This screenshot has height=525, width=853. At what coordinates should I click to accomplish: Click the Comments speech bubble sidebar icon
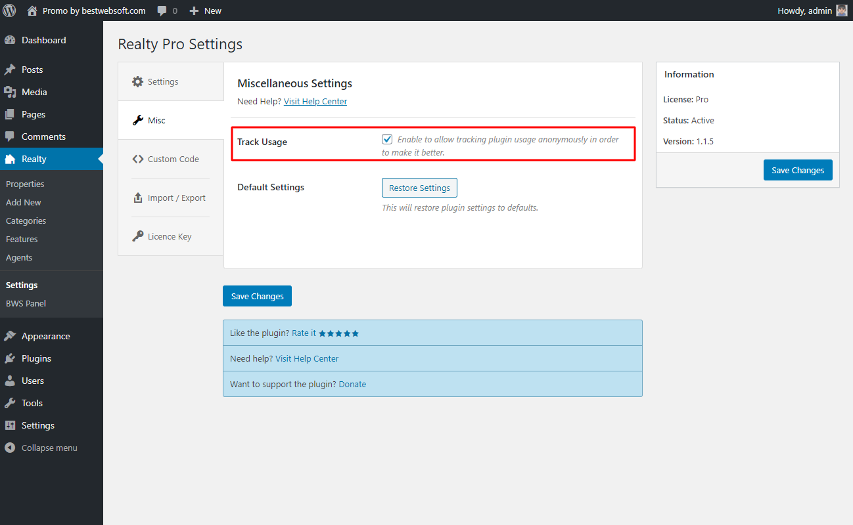pyautogui.click(x=9, y=136)
